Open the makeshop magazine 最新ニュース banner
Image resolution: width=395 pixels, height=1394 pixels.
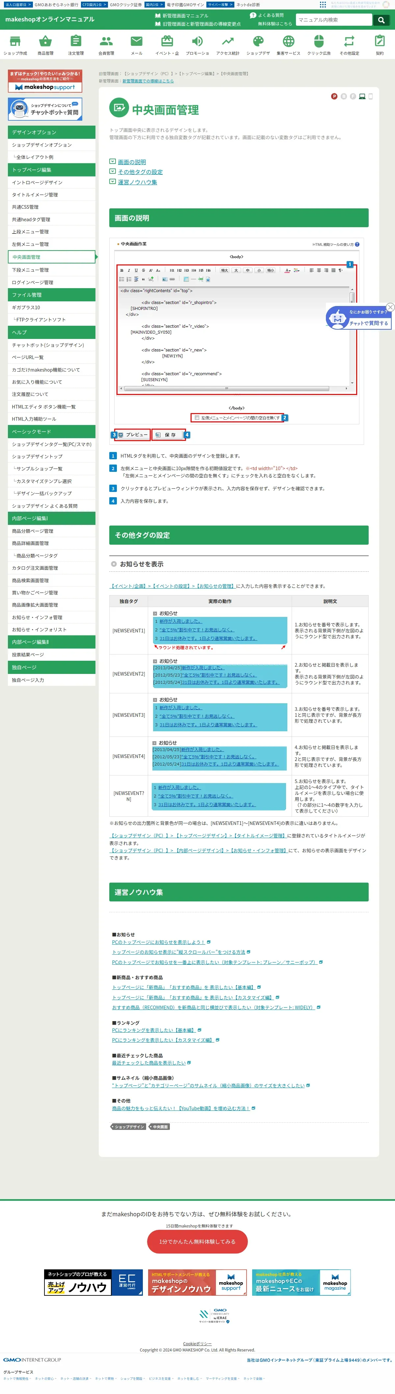pyautogui.click(x=302, y=1282)
